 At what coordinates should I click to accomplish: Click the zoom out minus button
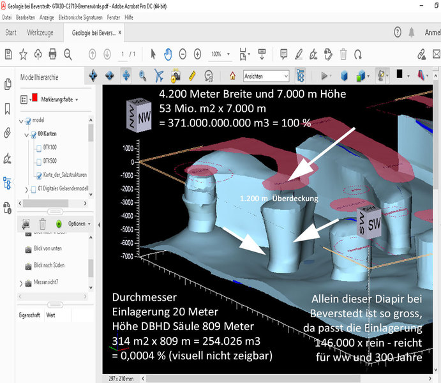(x=183, y=54)
